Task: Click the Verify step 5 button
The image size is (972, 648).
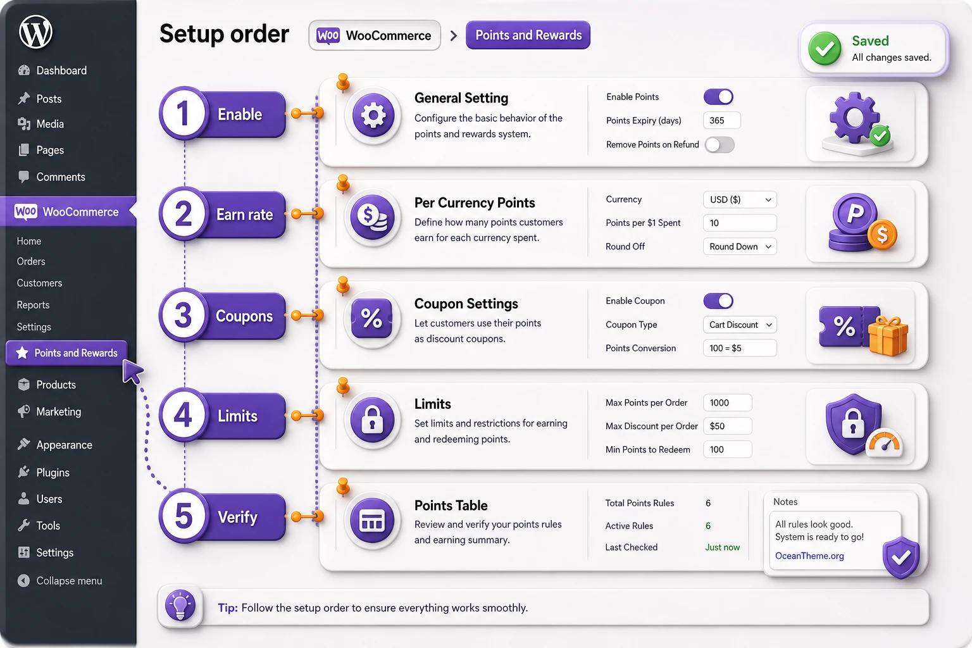Action: [x=223, y=516]
